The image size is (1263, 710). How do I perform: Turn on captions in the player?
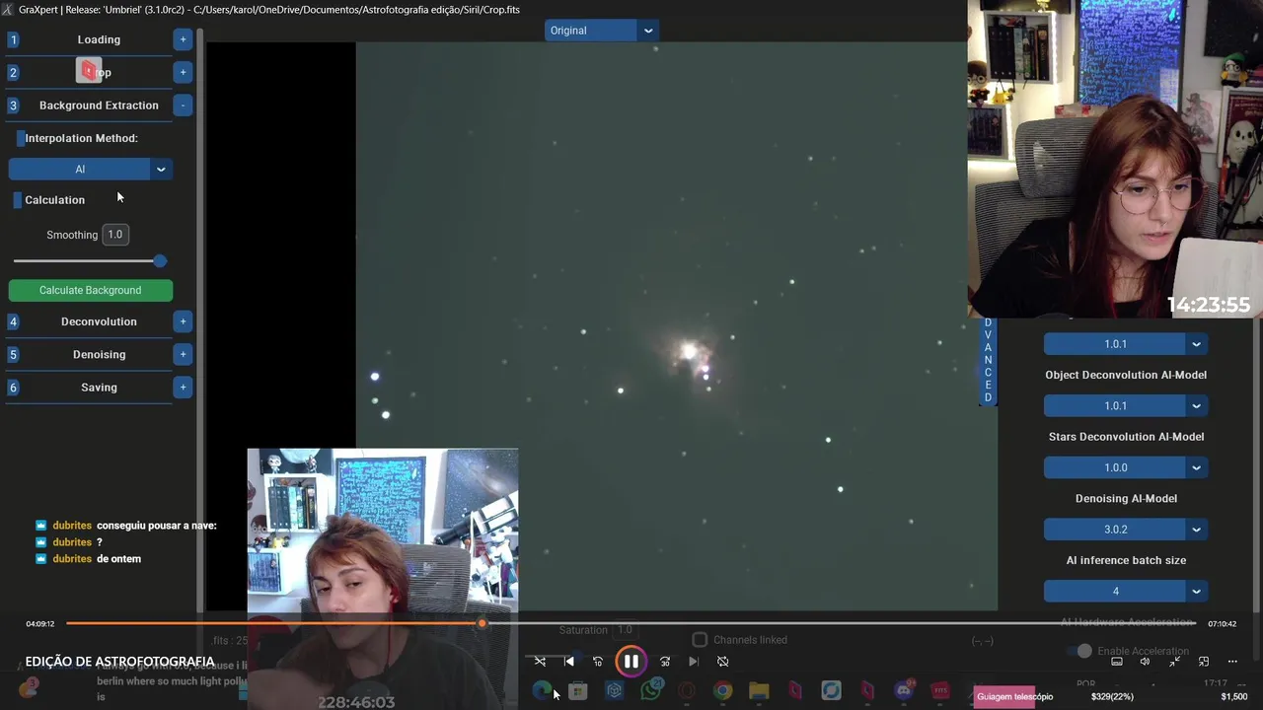coord(1117,662)
